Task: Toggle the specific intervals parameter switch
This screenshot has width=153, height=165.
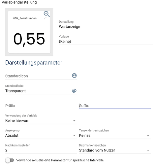Action: (10, 160)
